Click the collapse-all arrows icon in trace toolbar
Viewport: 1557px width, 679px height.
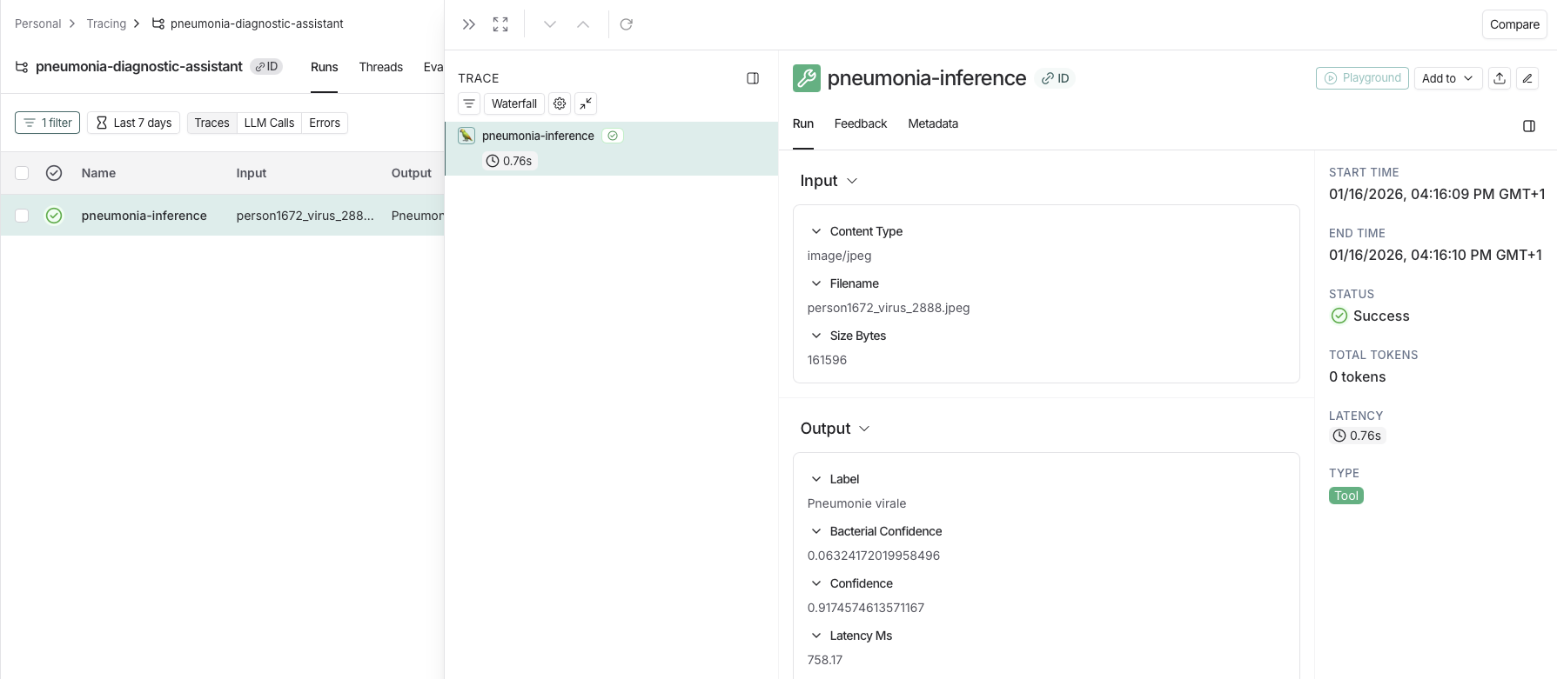tap(587, 103)
